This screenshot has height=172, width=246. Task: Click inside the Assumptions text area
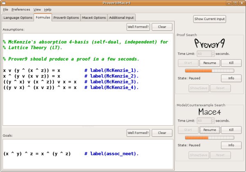pyautogui.click(x=88, y=79)
